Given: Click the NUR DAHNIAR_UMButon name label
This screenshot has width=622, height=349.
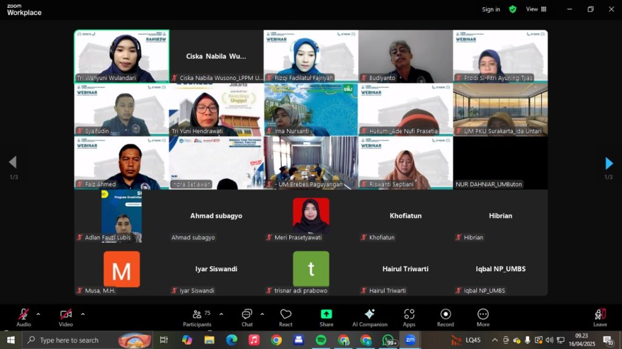Looking at the screenshot, I should (x=489, y=184).
